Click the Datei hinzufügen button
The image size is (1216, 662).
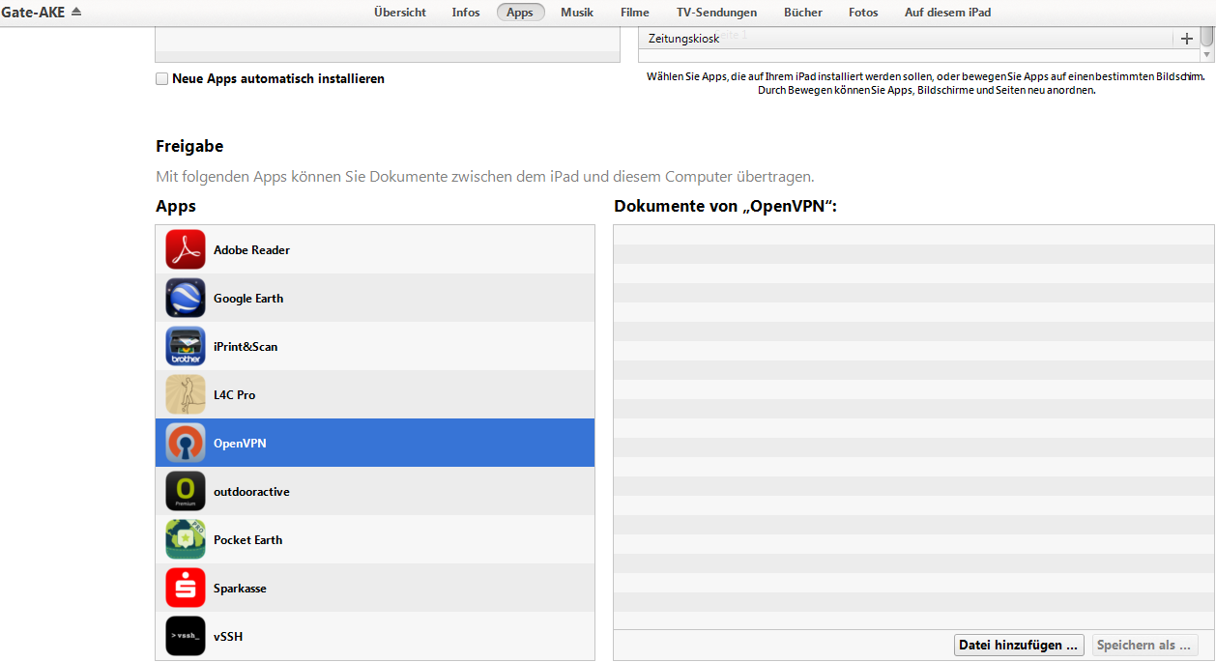tap(1018, 645)
